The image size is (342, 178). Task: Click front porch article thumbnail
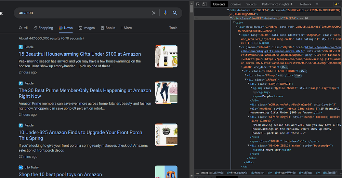coord(166,135)
